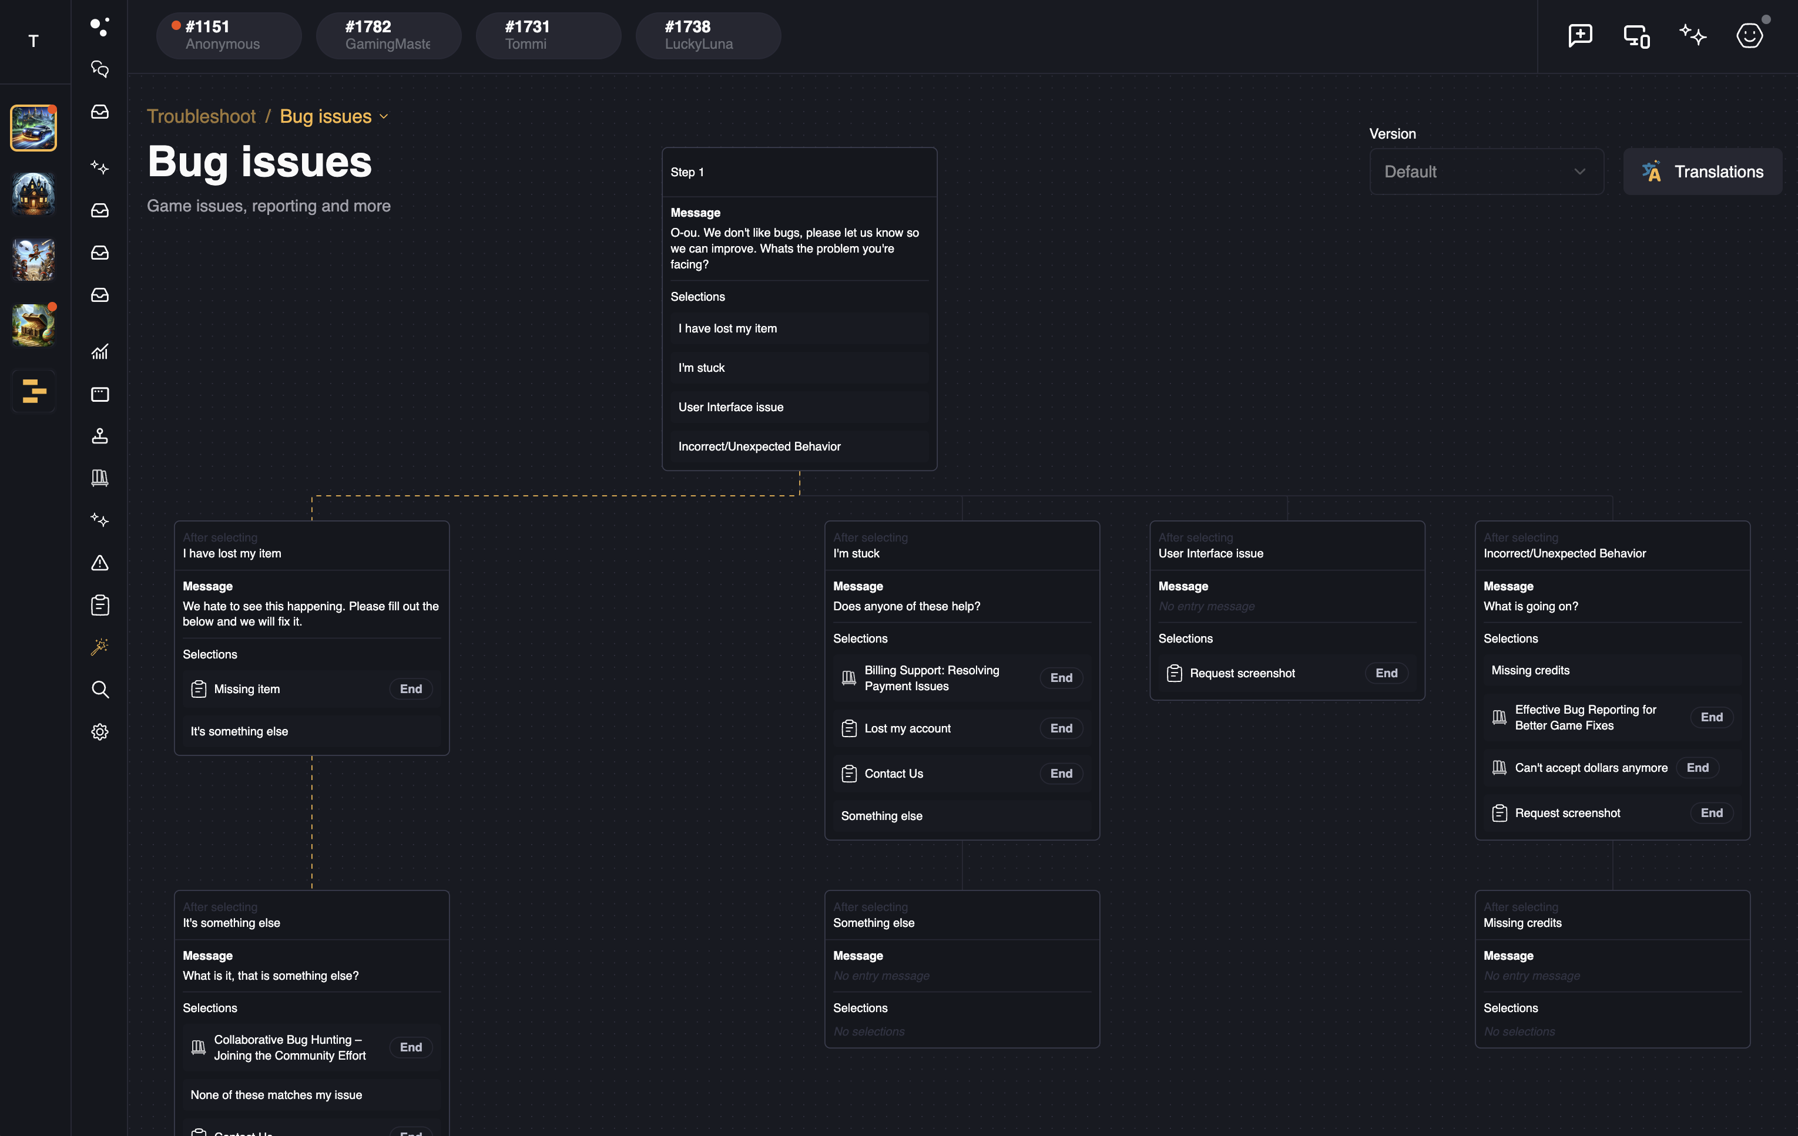Navigate back via the Troubleshoot breadcrumb
The image size is (1798, 1136).
[x=201, y=116]
